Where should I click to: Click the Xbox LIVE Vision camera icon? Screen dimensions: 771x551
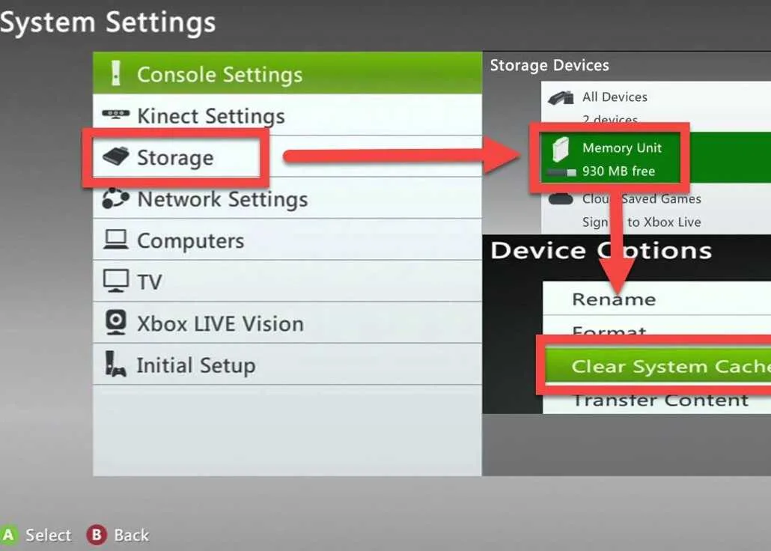click(x=116, y=322)
